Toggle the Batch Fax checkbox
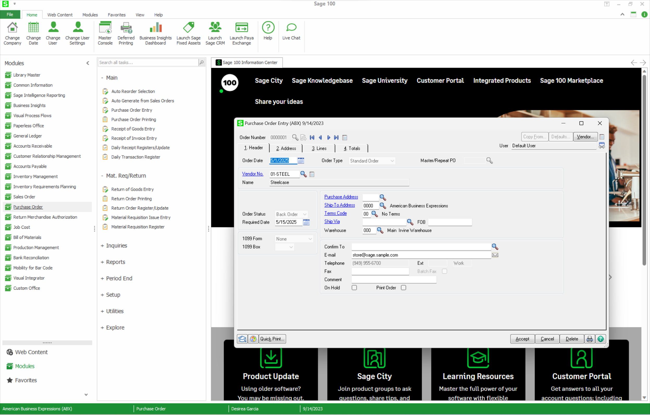The height and width of the screenshot is (415, 650). 445,271
